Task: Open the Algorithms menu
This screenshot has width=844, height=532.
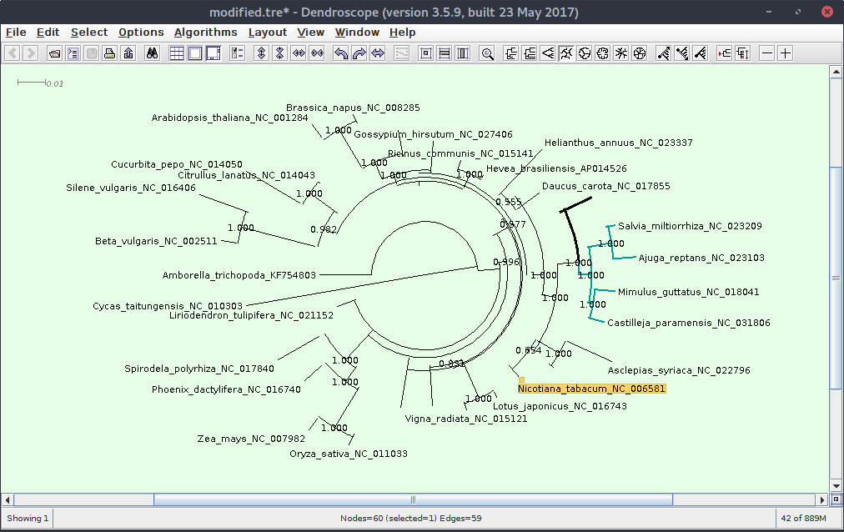Action: (205, 32)
